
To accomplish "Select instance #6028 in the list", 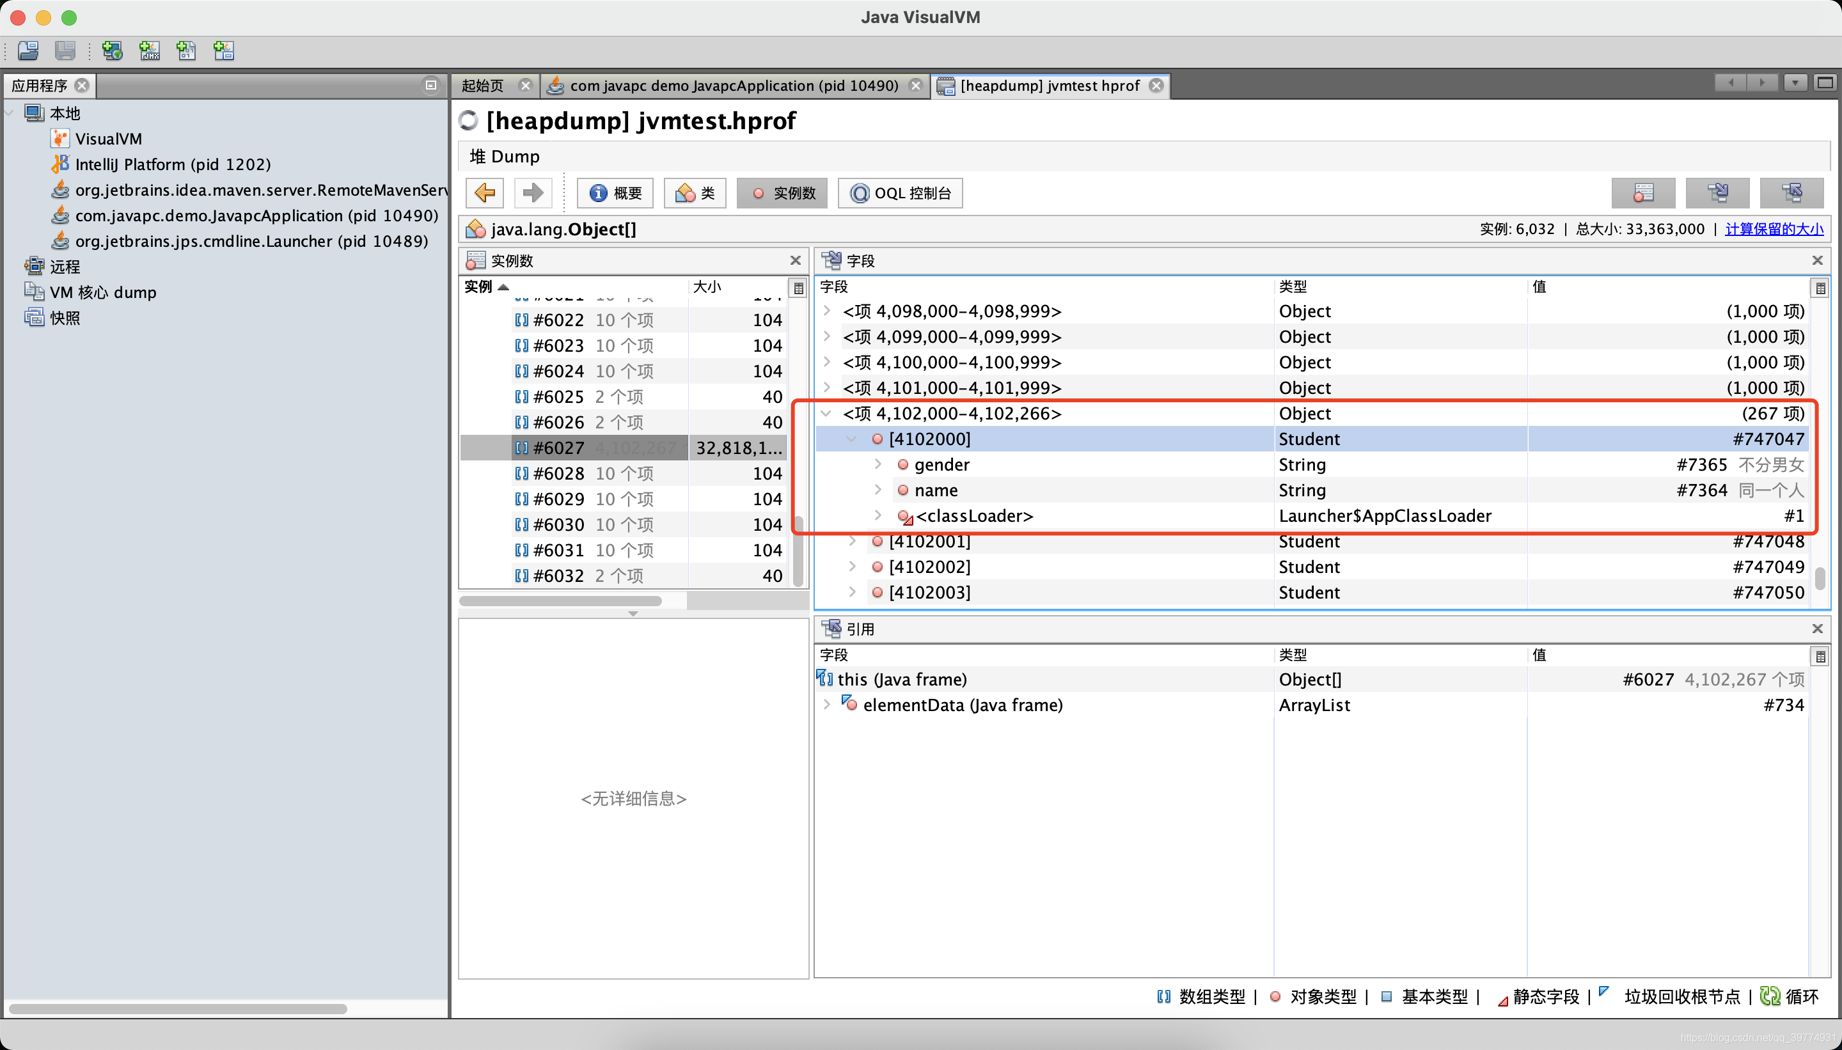I will click(558, 473).
